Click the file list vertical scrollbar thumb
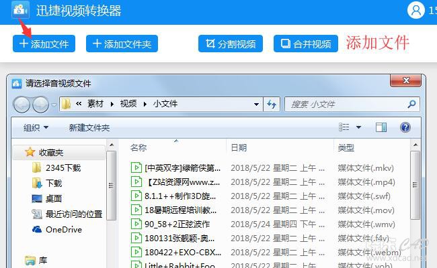This screenshot has width=437, height=268. (x=415, y=185)
